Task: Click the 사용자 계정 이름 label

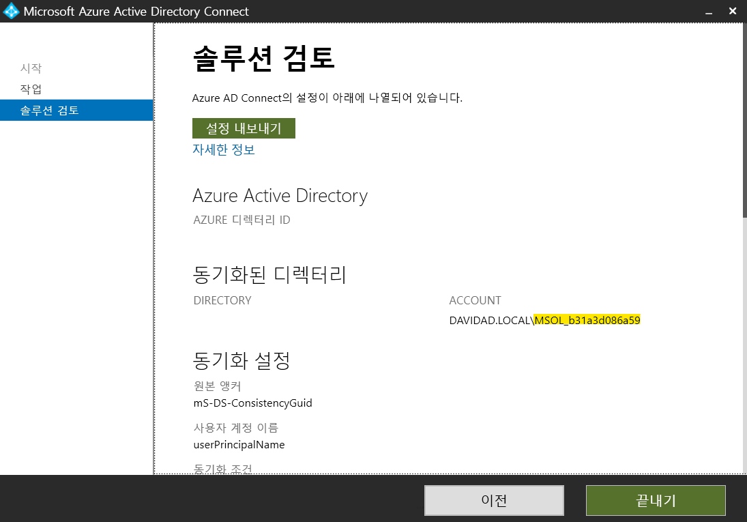Action: [x=236, y=428]
